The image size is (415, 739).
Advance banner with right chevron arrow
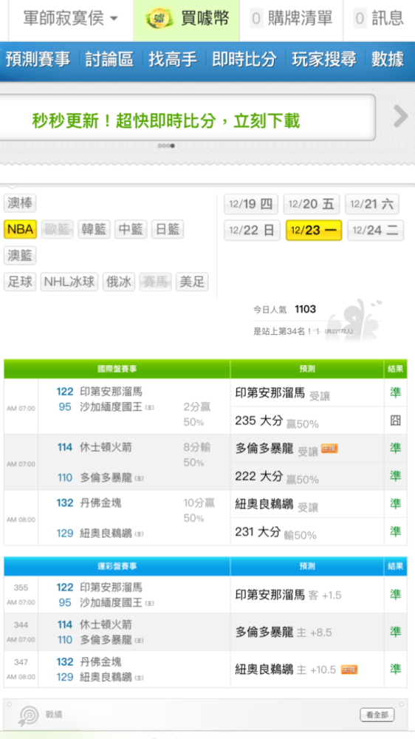click(x=400, y=117)
